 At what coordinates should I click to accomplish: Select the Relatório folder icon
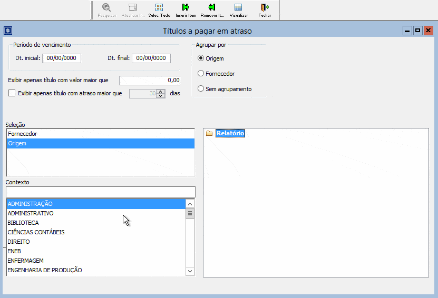(209, 134)
